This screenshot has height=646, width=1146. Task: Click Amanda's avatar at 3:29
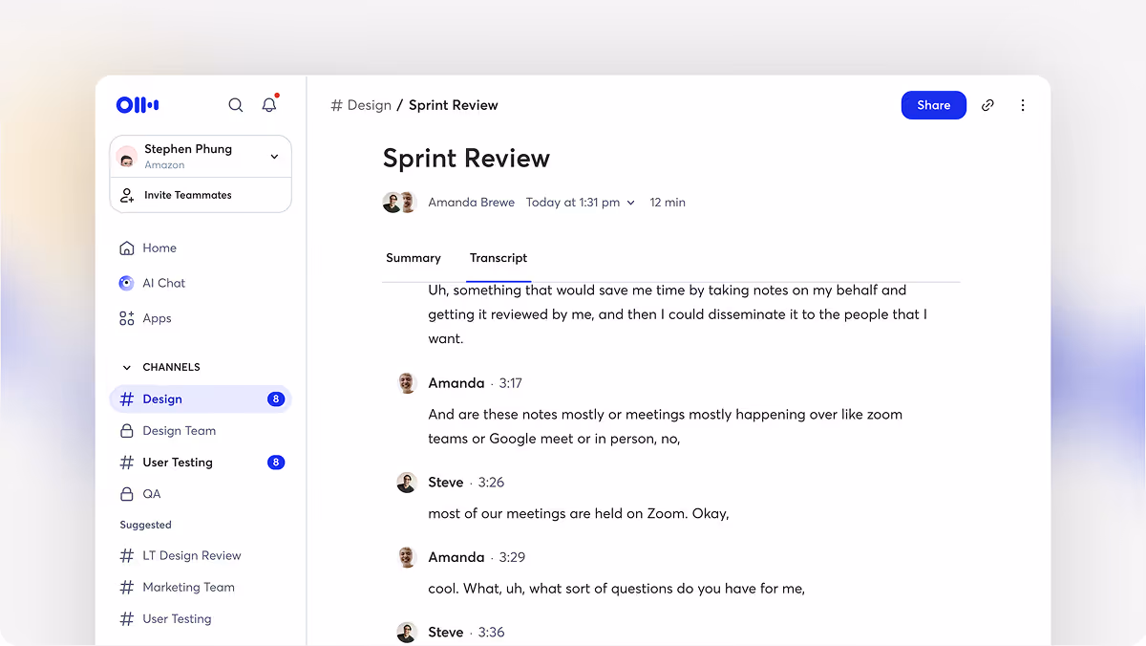coord(407,557)
